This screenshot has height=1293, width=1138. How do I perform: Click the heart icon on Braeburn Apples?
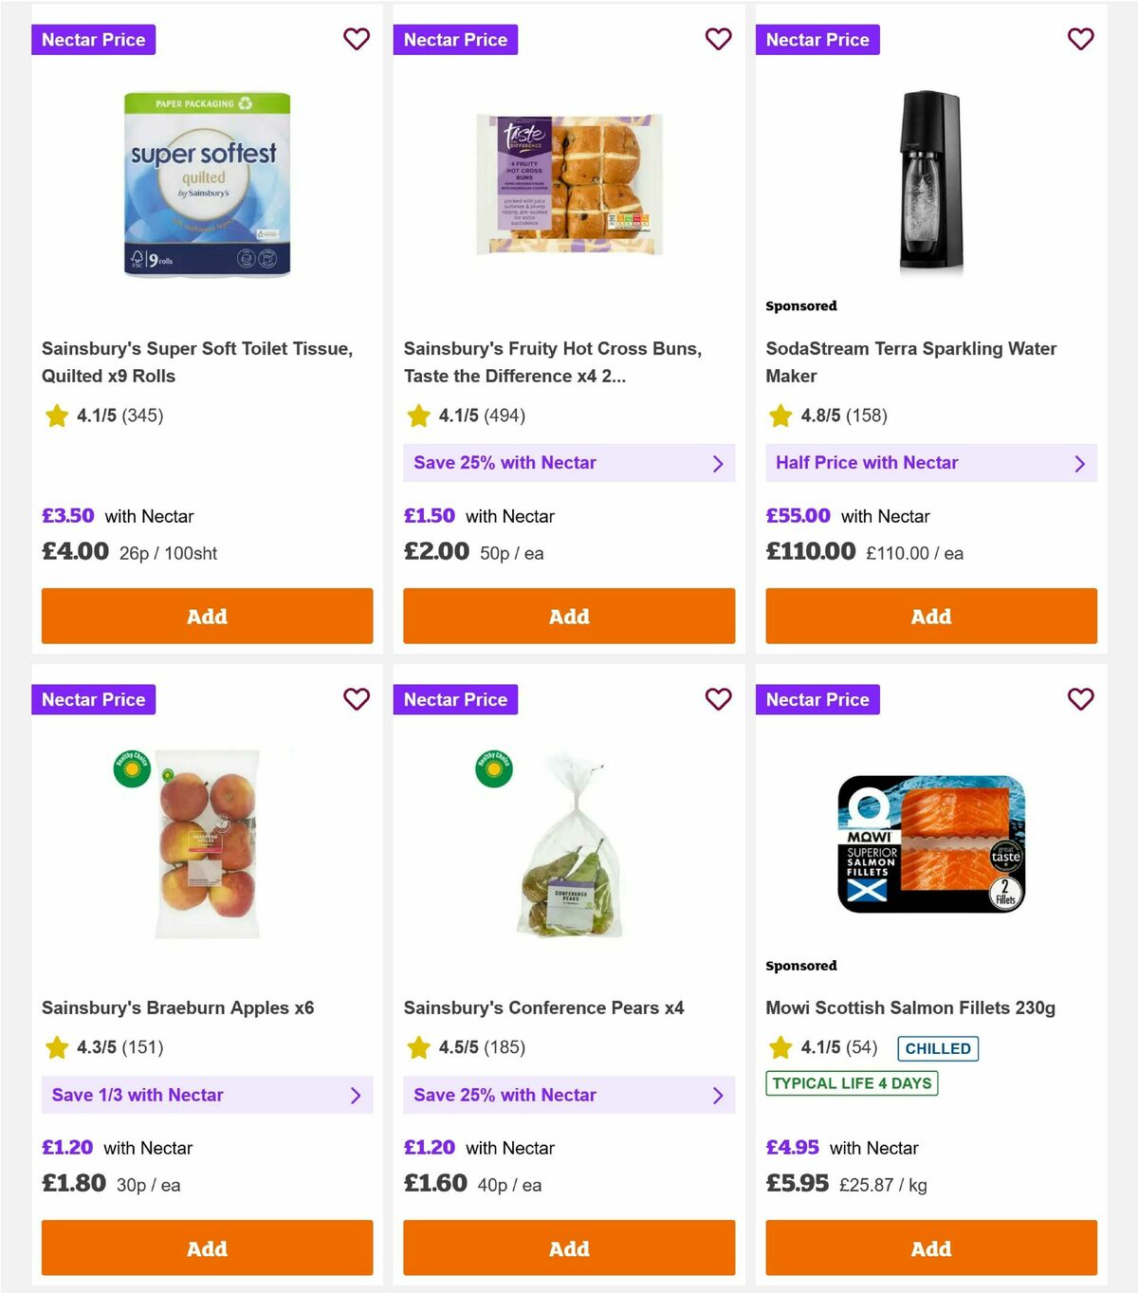click(357, 699)
